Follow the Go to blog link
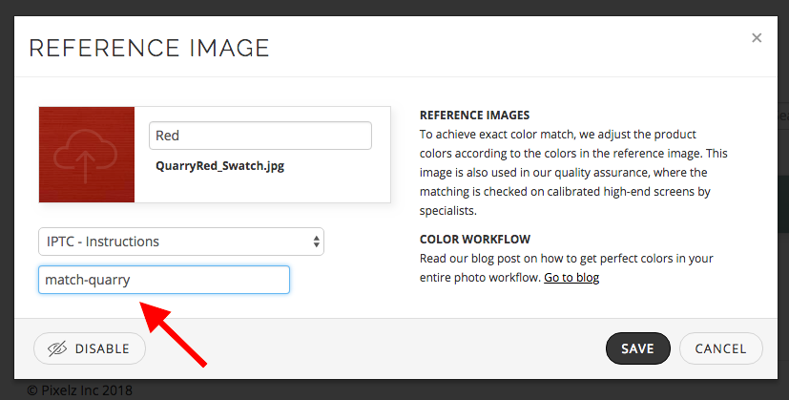Image resolution: width=789 pixels, height=400 pixels. [x=571, y=278]
